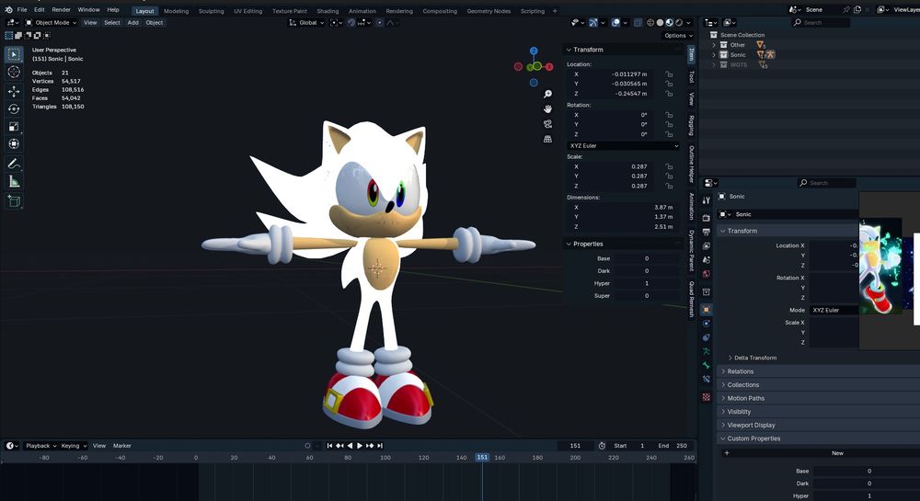Click the viewport pan hand icon
The image size is (920, 501).
click(x=547, y=109)
